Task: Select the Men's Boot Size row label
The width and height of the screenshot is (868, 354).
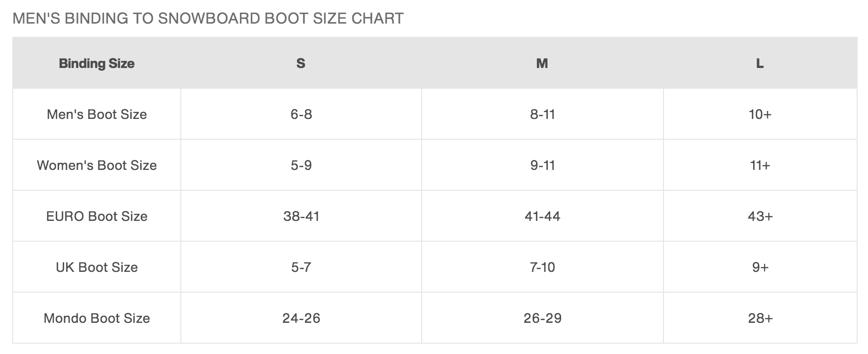Action: pyautogui.click(x=96, y=114)
